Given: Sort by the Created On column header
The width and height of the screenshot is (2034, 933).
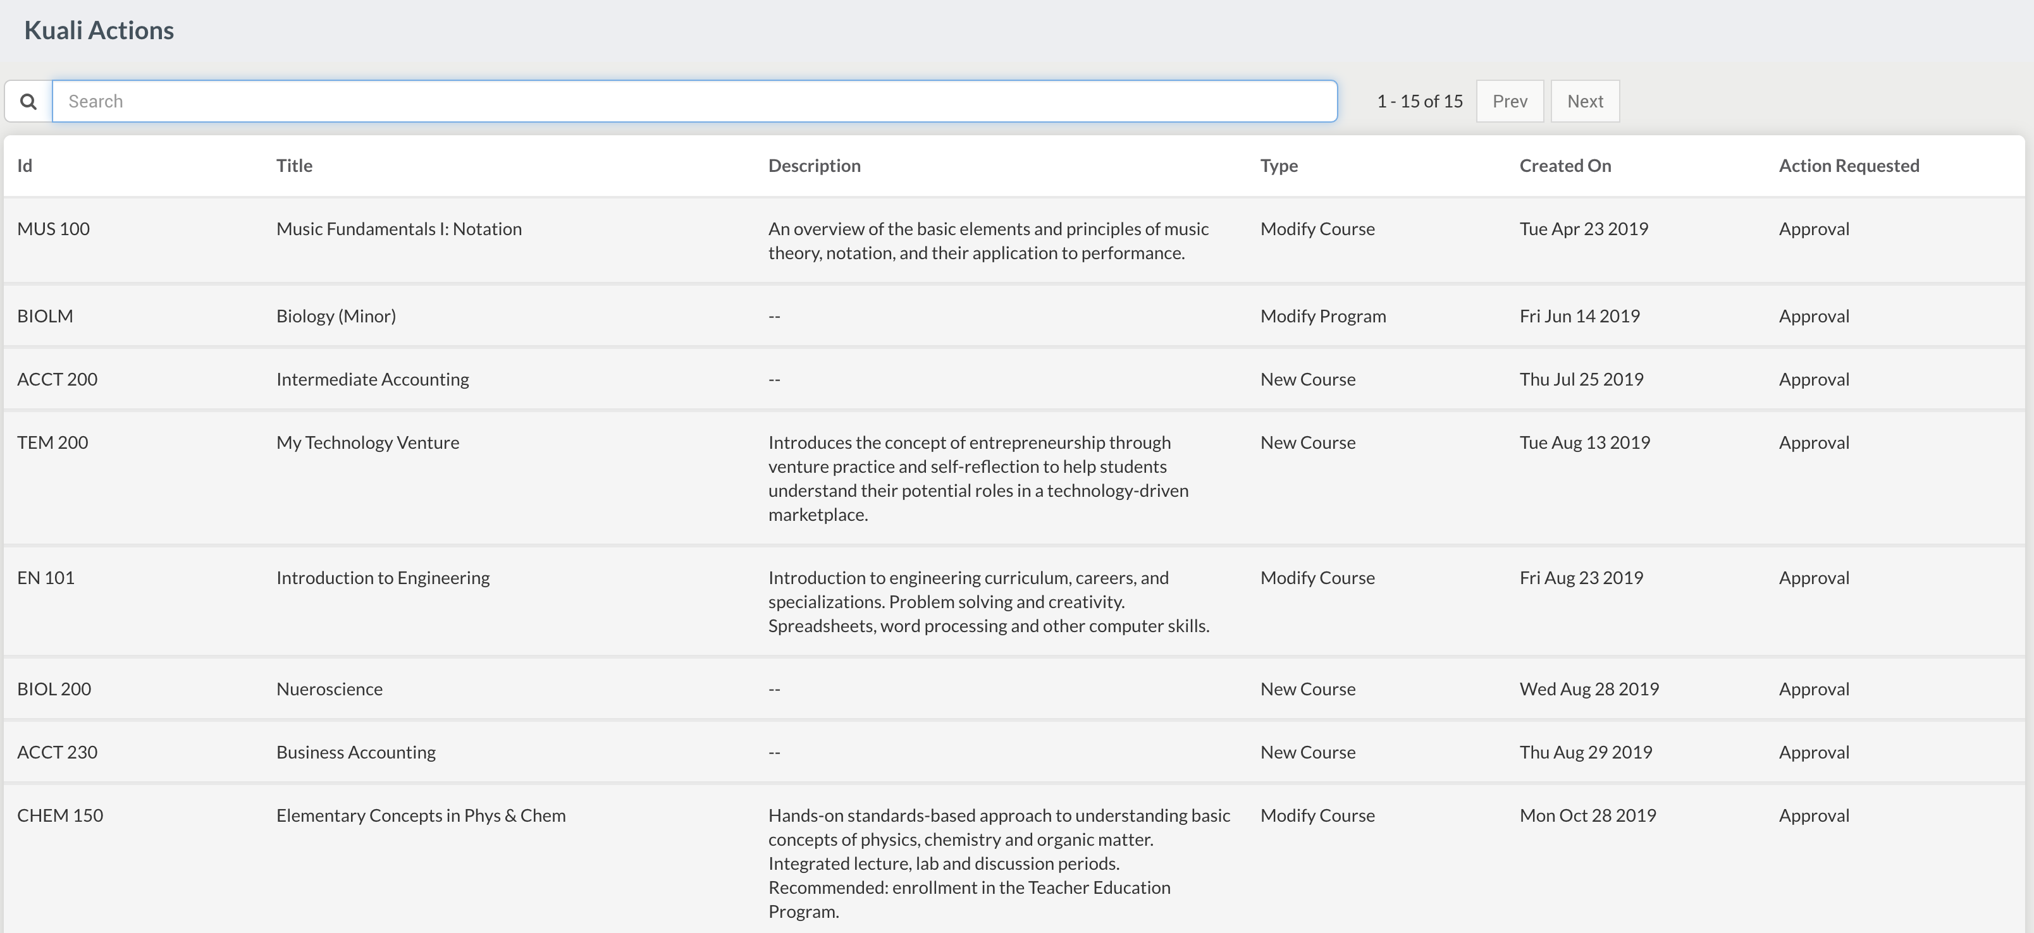Looking at the screenshot, I should pos(1565,166).
